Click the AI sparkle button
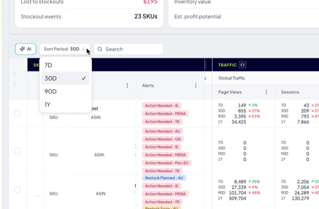This screenshot has width=319, height=209. (x=25, y=49)
